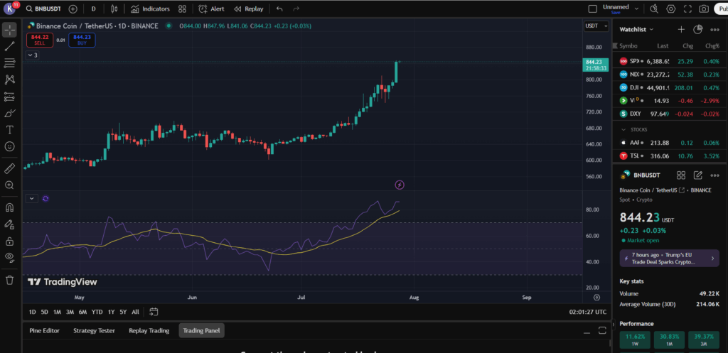
Task: Select the trend line drawing tool
Action: tap(10, 46)
